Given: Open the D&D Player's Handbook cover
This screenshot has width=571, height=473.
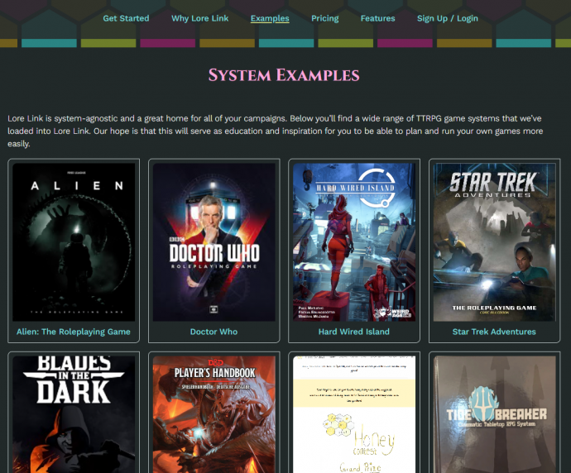Looking at the screenshot, I should coord(214,414).
